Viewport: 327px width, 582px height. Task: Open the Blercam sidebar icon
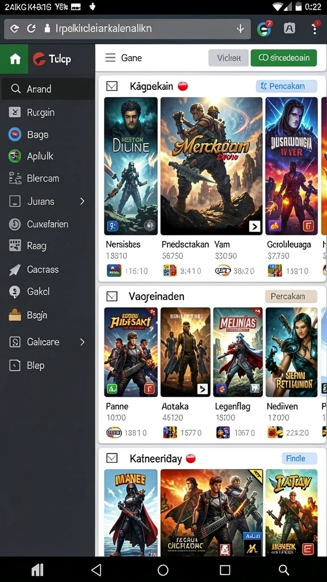click(15, 178)
